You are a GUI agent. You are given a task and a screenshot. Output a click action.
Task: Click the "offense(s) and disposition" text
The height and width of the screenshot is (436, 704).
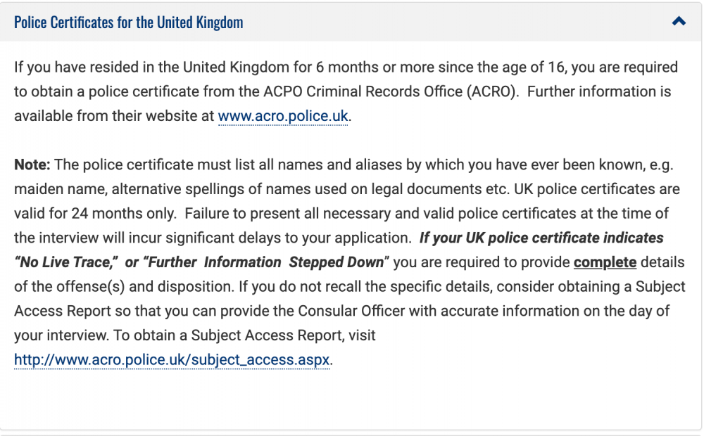(x=143, y=287)
